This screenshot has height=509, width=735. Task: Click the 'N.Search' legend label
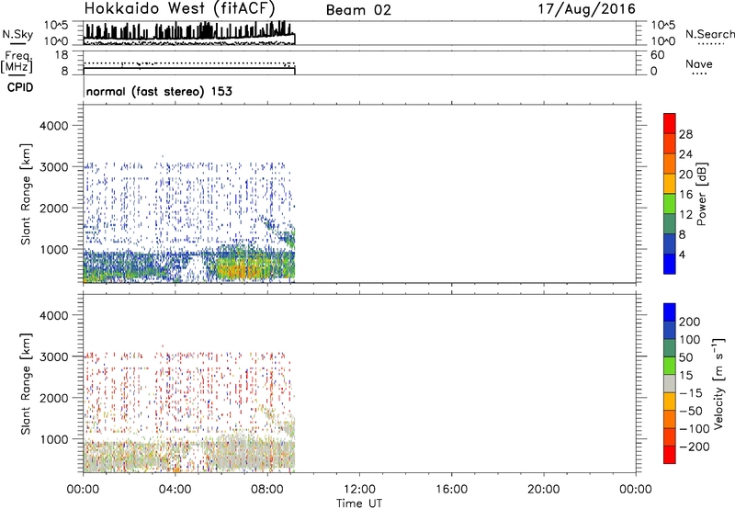point(710,34)
